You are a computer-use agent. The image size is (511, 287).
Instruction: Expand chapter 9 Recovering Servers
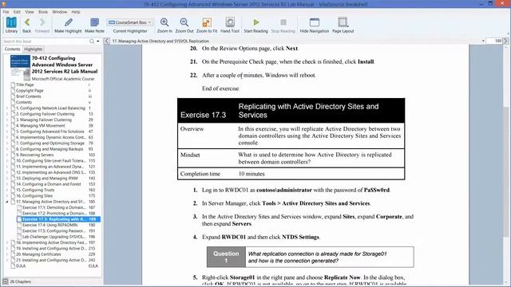click(7, 155)
